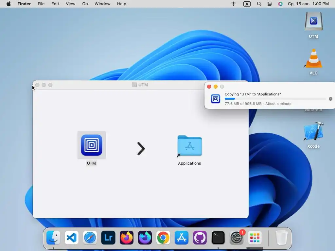The width and height of the screenshot is (335, 251).
Task: Click the UTM label under app icon
Action: [x=92, y=163]
